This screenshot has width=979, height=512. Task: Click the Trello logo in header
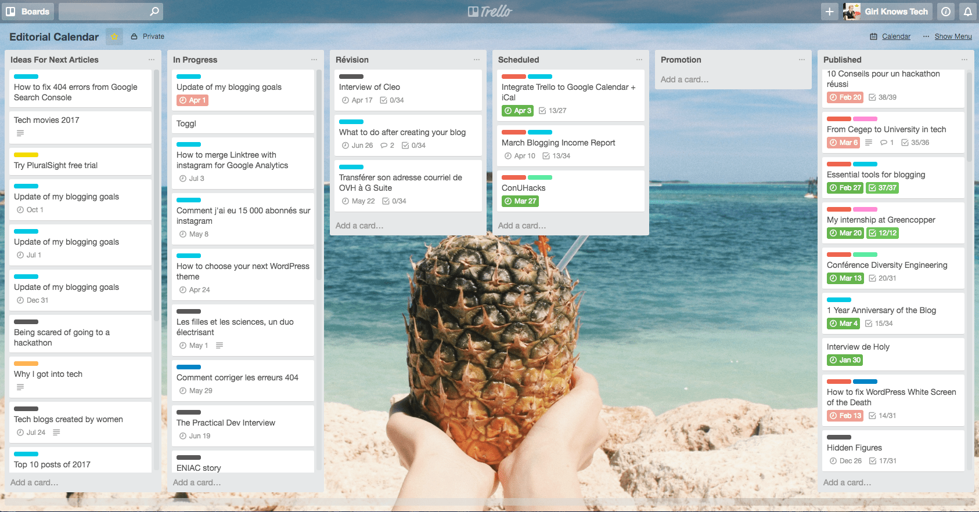(x=489, y=12)
